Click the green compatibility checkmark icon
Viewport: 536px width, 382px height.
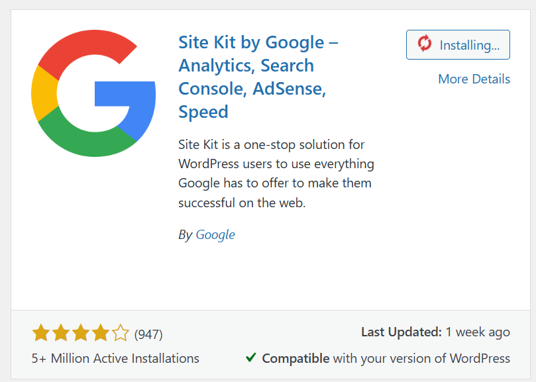[x=251, y=358]
